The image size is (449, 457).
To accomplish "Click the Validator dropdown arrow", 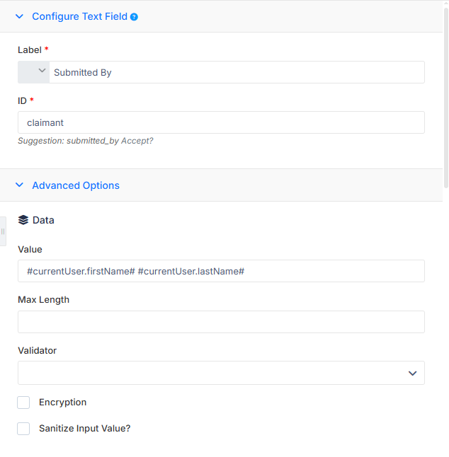I will pyautogui.click(x=412, y=373).
